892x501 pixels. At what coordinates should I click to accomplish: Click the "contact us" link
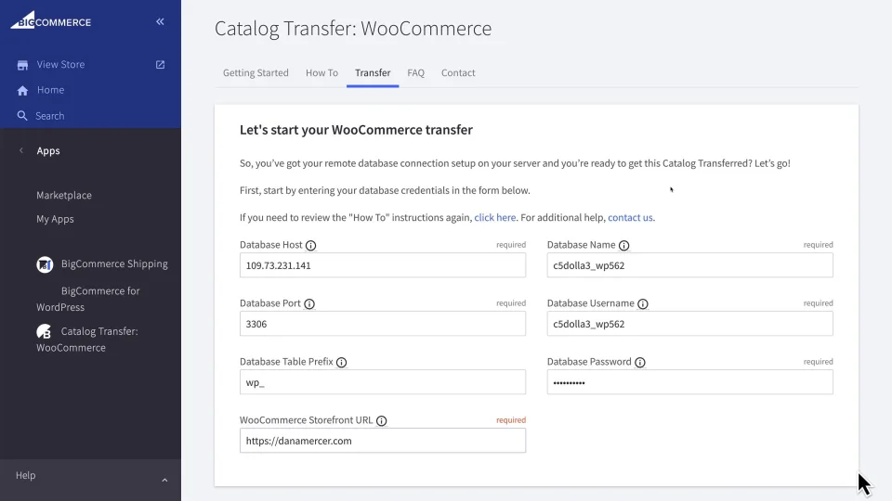tap(630, 218)
